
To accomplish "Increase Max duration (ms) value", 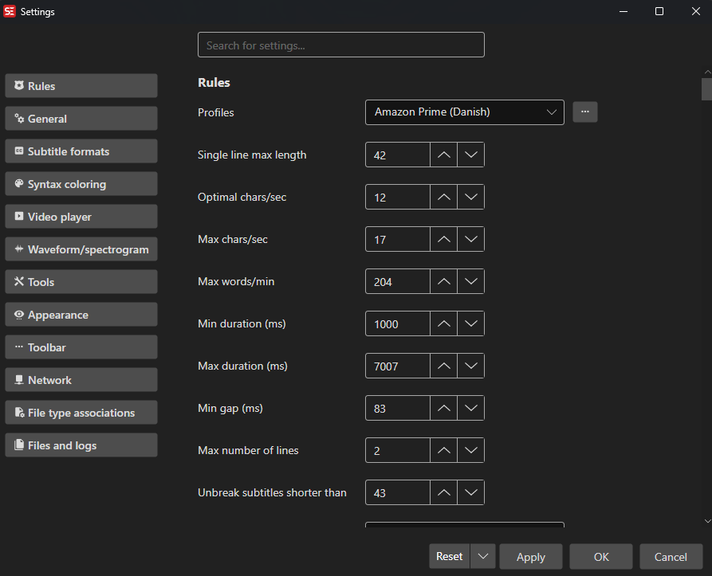I will (443, 366).
